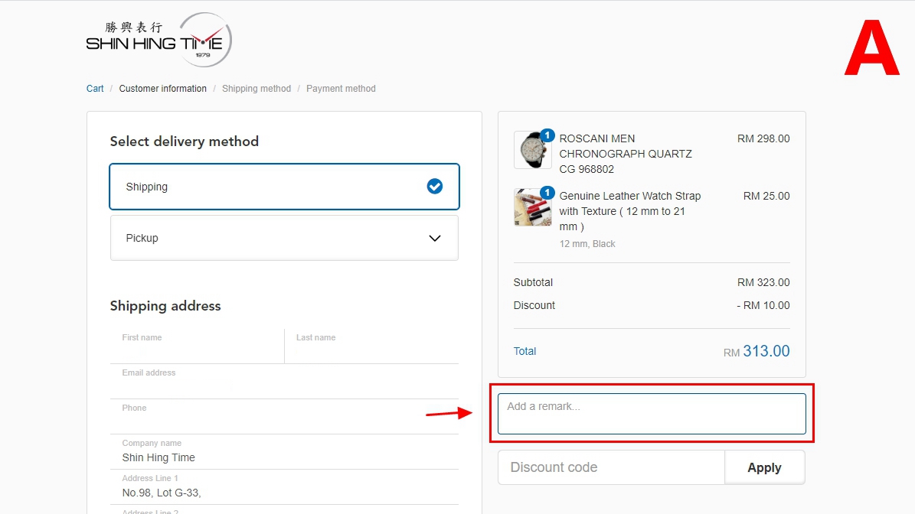
Task: Click the Discount code input field
Action: click(x=611, y=467)
